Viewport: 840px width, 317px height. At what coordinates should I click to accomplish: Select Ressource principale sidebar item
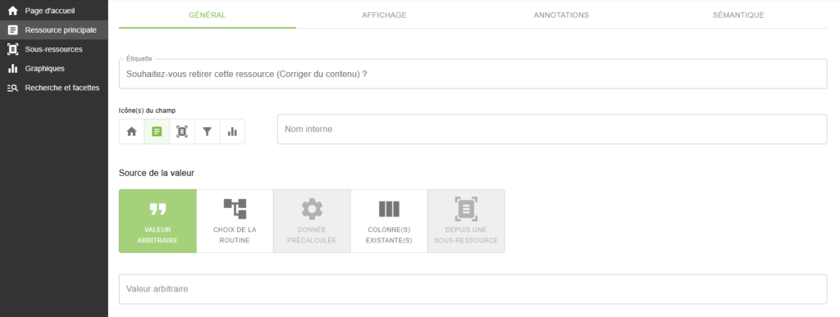click(x=53, y=30)
